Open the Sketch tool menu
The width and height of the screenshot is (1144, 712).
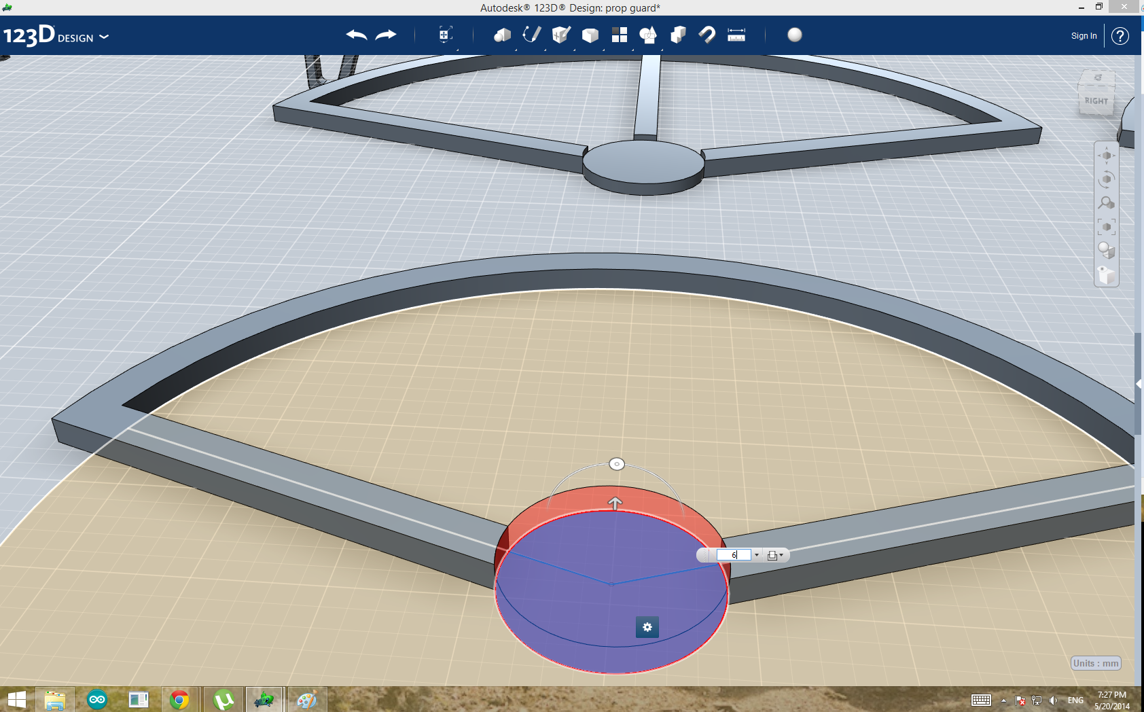point(531,35)
